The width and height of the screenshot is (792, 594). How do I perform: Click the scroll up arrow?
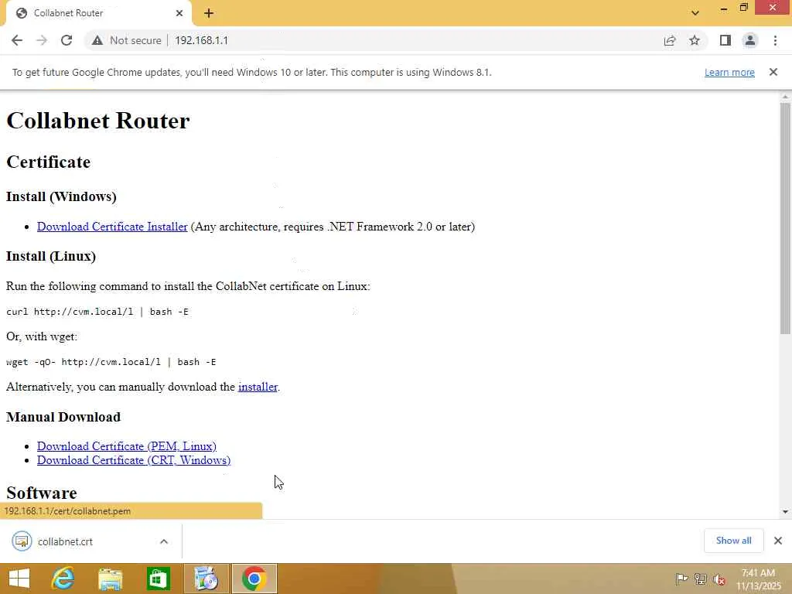[x=785, y=96]
